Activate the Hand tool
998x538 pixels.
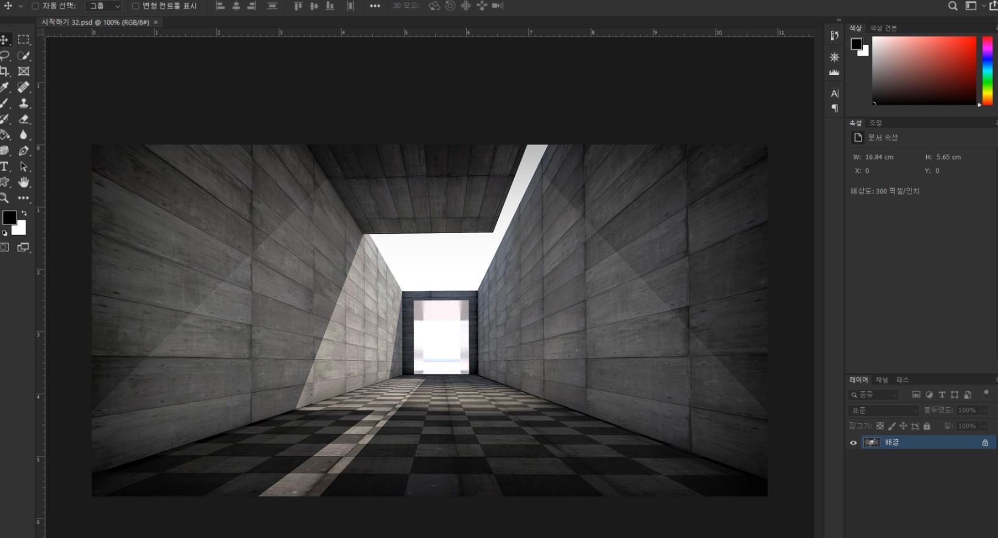pyautogui.click(x=24, y=183)
